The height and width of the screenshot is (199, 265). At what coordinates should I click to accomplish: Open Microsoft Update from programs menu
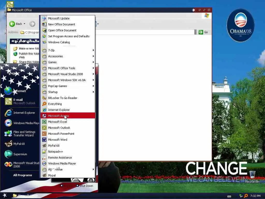click(x=68, y=18)
